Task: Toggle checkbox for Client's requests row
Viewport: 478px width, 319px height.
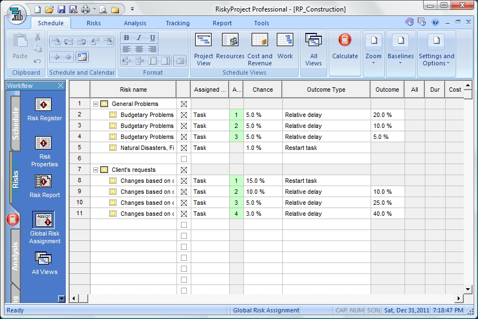Action: pos(184,170)
